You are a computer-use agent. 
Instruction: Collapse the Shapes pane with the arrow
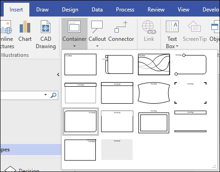click(x=58, y=75)
